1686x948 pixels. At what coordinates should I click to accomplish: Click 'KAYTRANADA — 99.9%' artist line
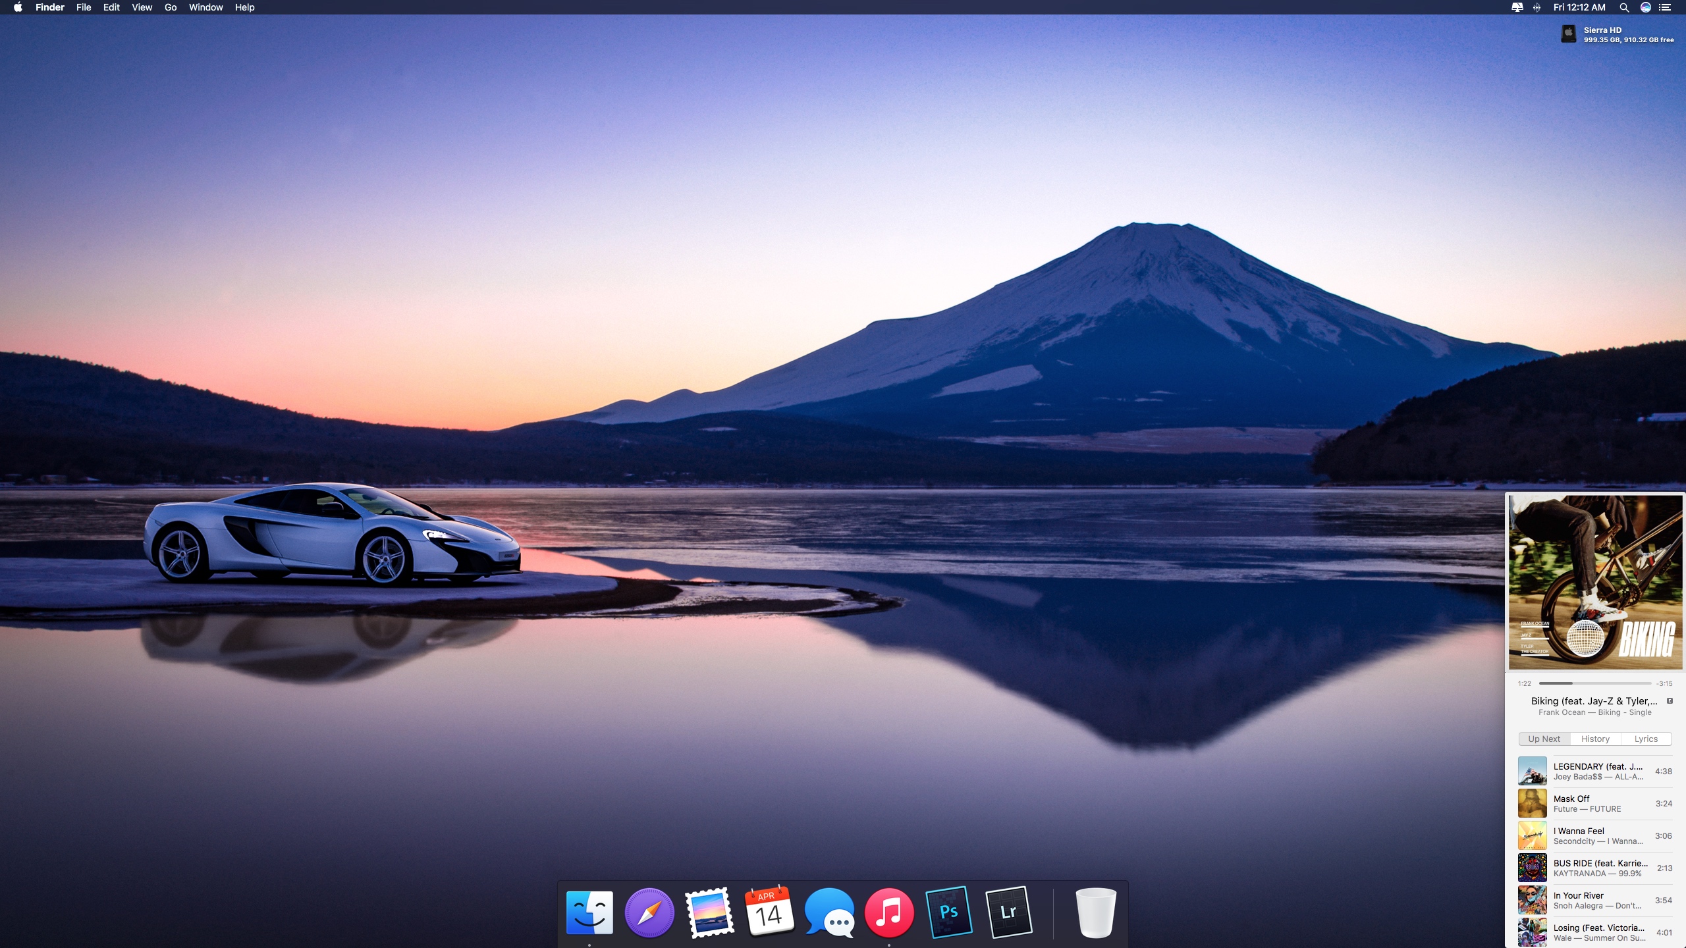(x=1597, y=874)
